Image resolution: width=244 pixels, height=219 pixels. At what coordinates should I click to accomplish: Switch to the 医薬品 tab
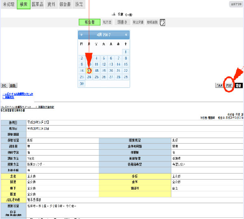pos(37,4)
